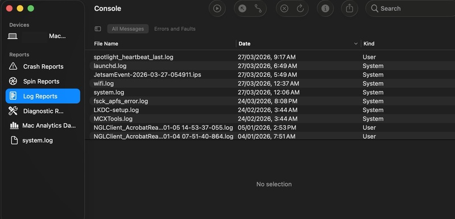Sort by File Name column header

(x=106, y=44)
